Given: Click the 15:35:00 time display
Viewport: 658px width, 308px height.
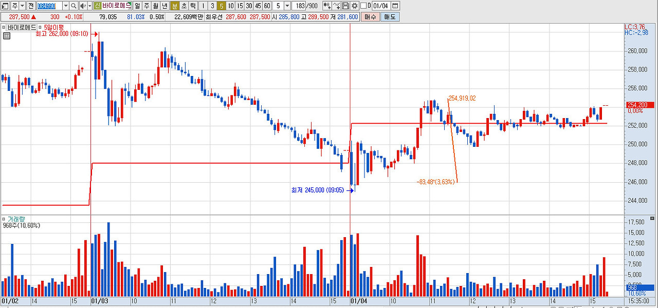Looking at the screenshot, I should coord(639,301).
